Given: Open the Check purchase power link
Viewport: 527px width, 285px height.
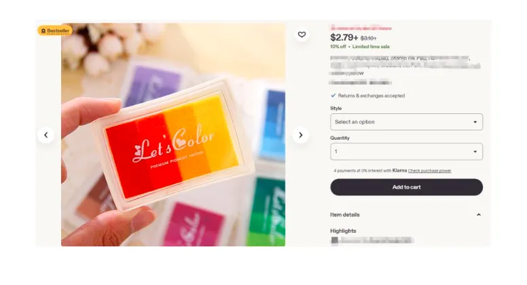Looking at the screenshot, I should (429, 170).
